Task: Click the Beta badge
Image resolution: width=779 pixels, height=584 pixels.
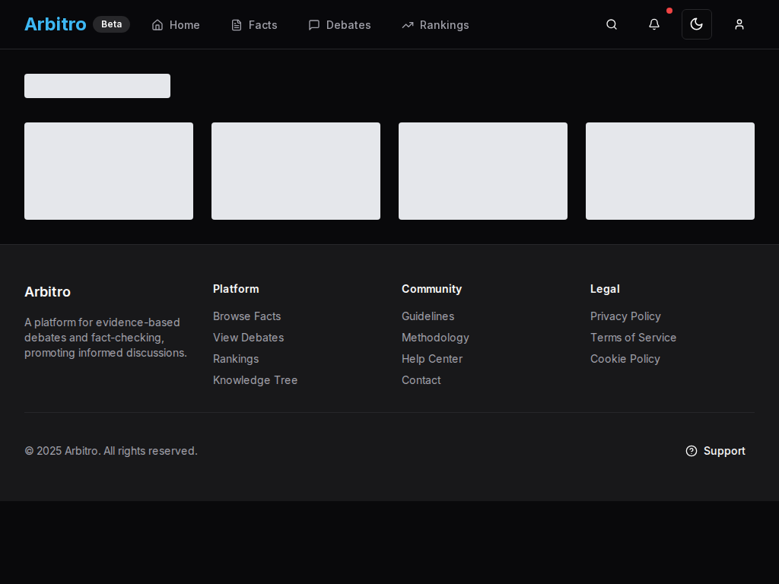Action: (x=111, y=24)
